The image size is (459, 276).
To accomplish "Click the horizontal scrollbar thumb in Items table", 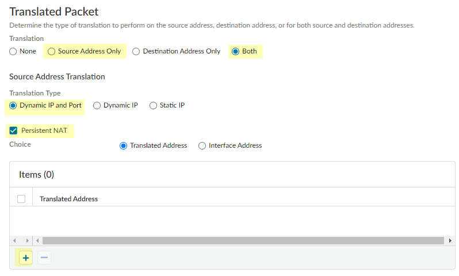I will tap(242, 240).
